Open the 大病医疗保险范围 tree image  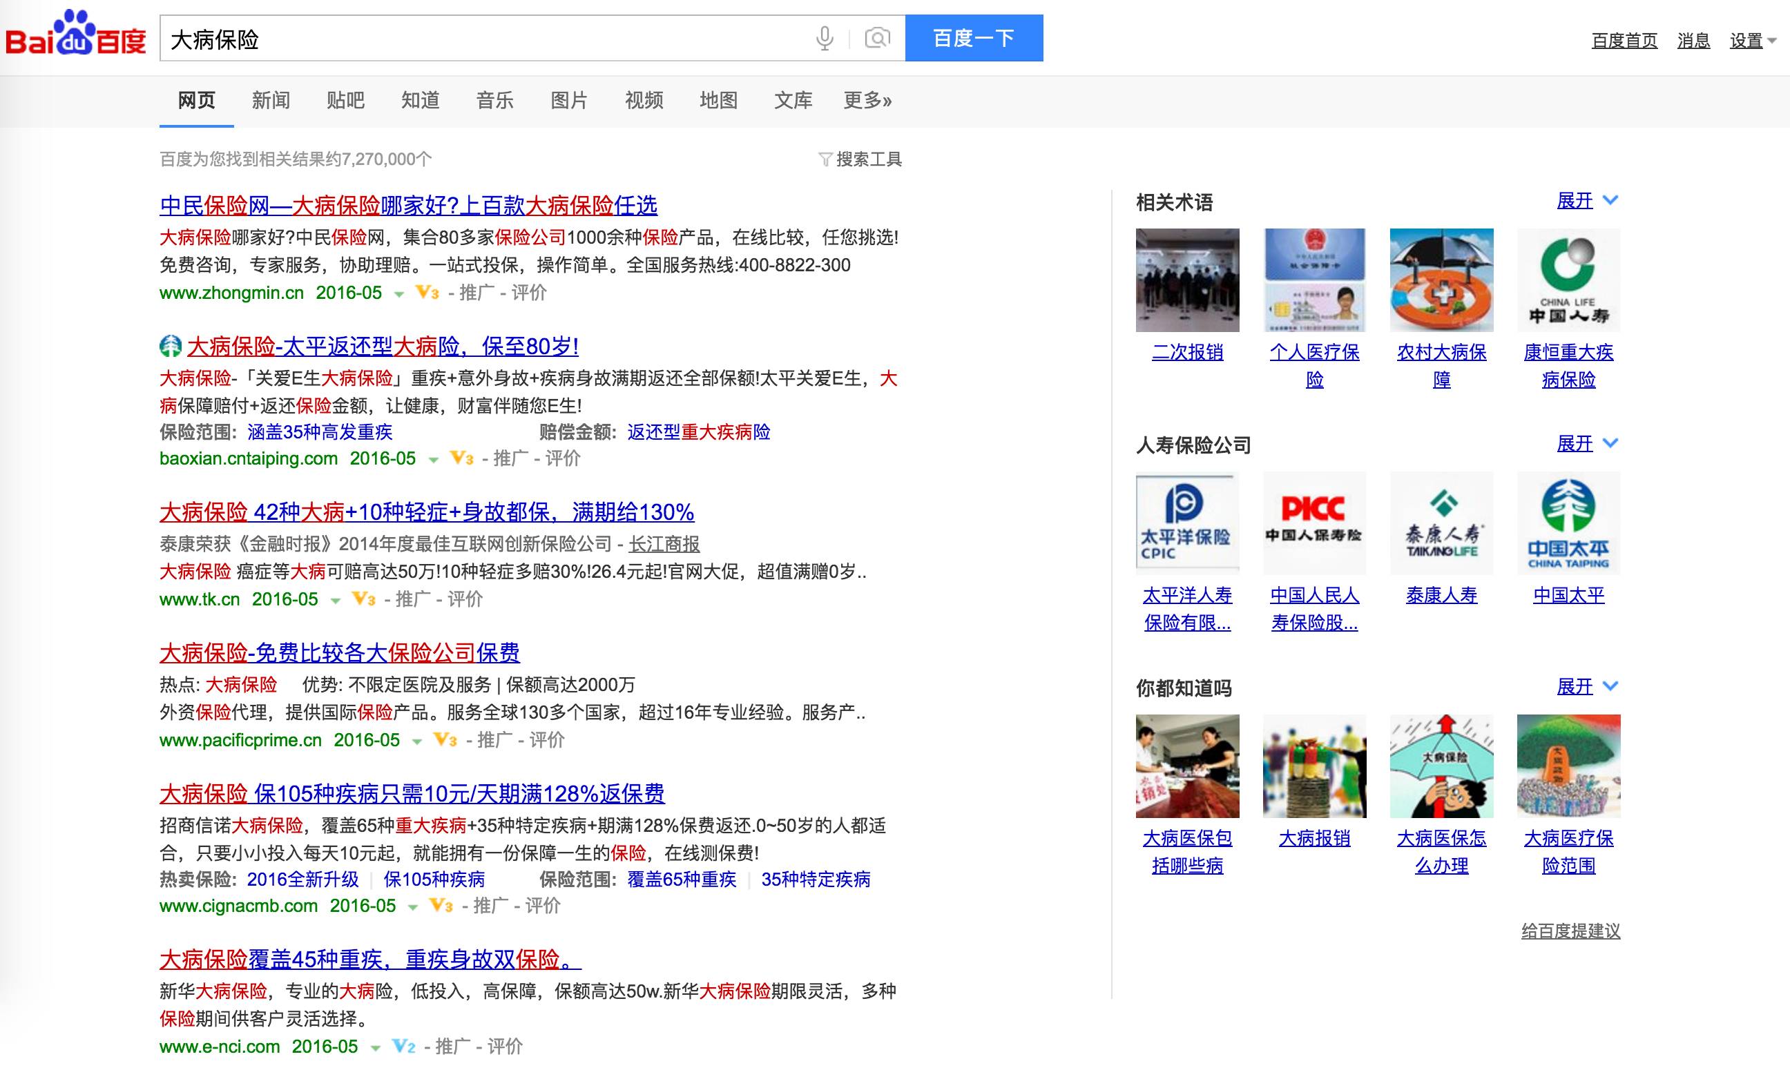point(1568,766)
